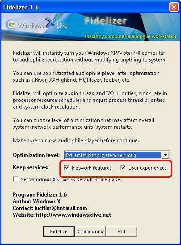The width and height of the screenshot is (181, 245).
Task: Click the Keep services label
Action: 30,167
